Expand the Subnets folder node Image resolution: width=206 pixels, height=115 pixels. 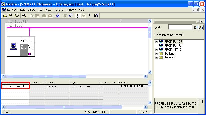[x=156, y=57]
